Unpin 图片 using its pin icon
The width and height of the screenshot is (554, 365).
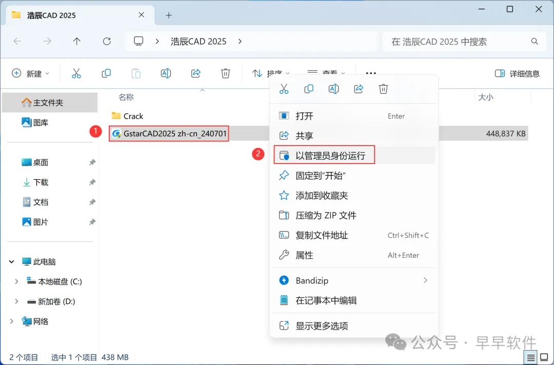(92, 222)
